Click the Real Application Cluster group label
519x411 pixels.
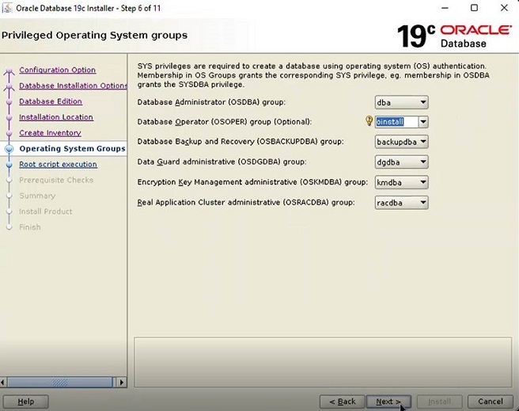tap(246, 203)
